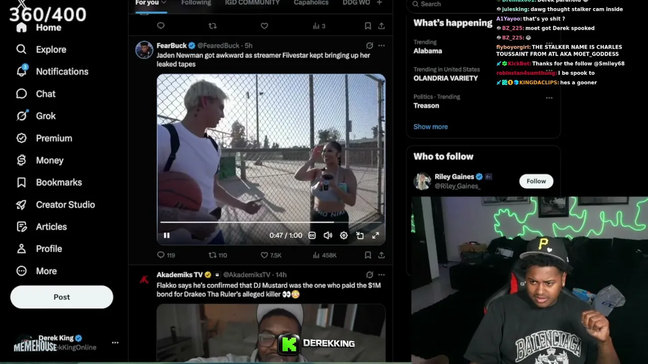Click the Grok icon on the Akademiks TV post
The height and width of the screenshot is (364, 648).
(x=370, y=275)
